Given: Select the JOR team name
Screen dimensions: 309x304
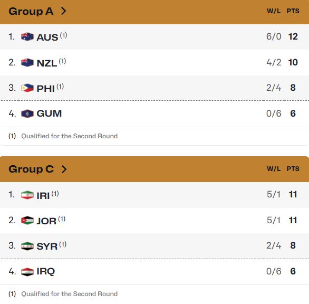Looking at the screenshot, I should [46, 221].
